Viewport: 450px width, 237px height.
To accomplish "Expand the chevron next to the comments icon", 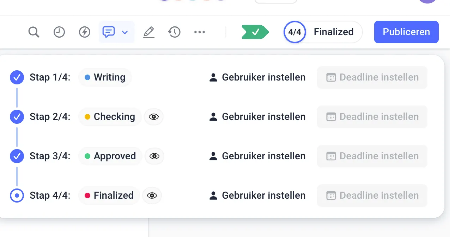I will point(125,32).
